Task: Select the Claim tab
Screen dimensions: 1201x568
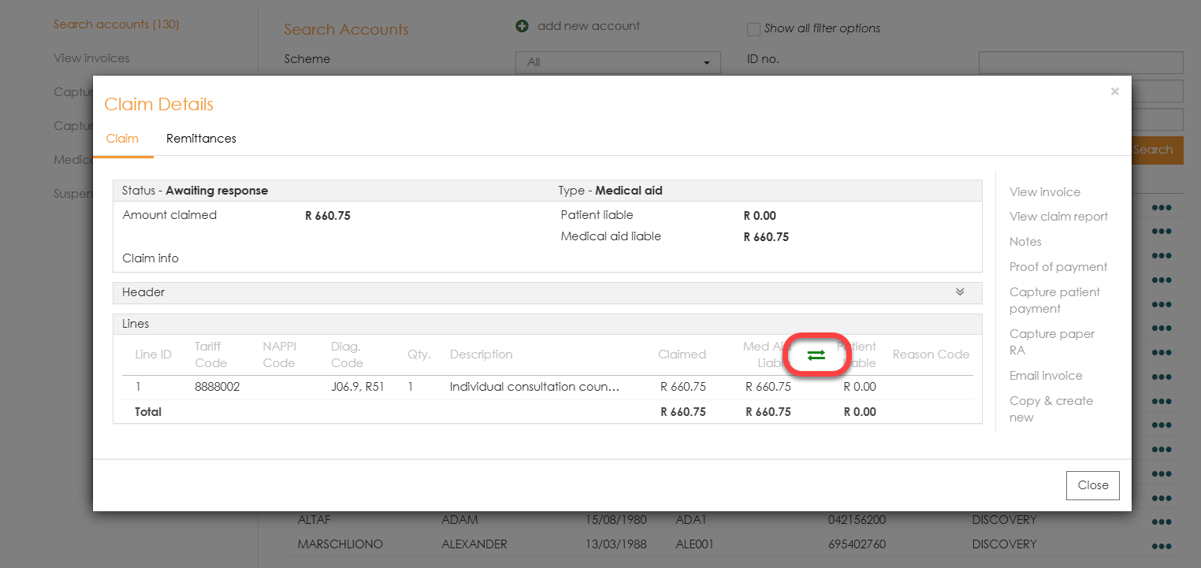Action: coord(122,139)
